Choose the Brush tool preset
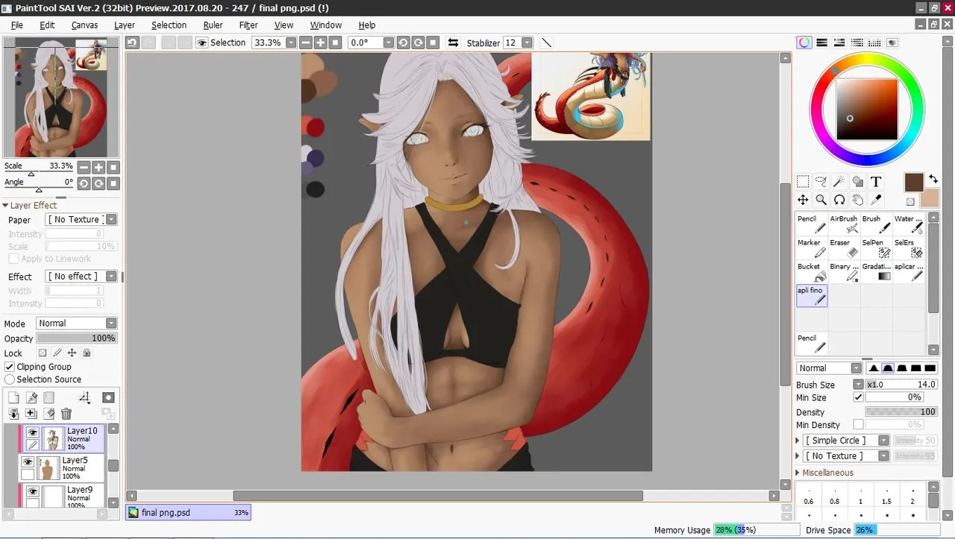The width and height of the screenshot is (955, 539). tap(876, 224)
